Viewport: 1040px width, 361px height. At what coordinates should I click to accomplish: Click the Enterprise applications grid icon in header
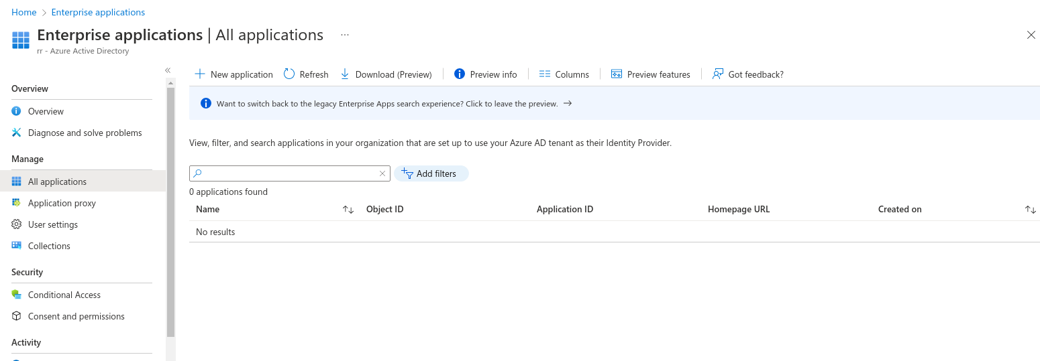[x=21, y=40]
